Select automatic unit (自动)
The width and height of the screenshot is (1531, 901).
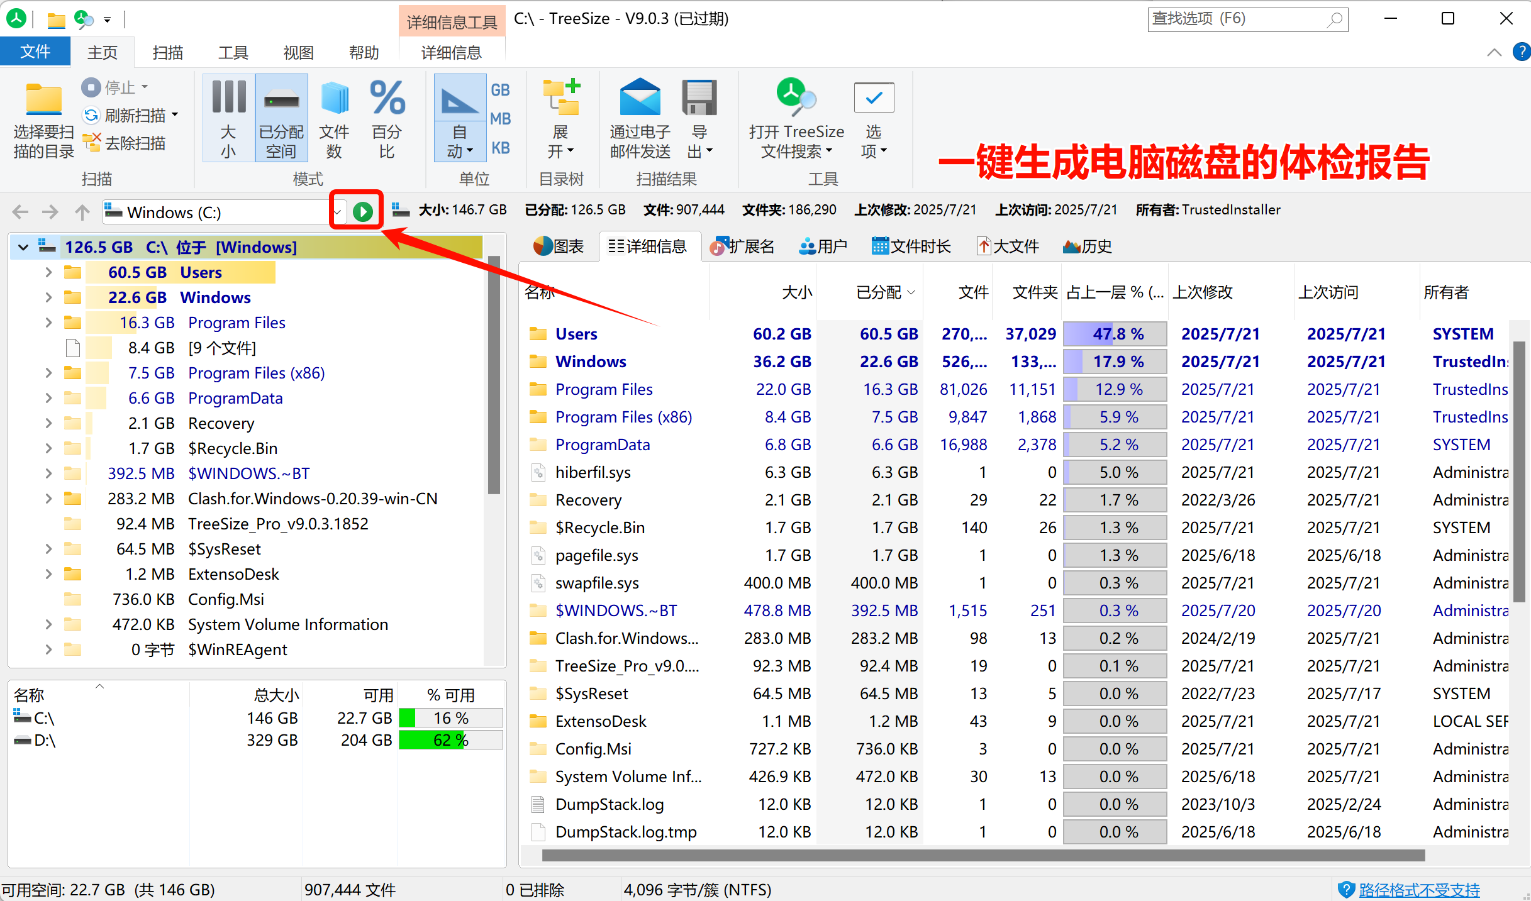coord(460,118)
